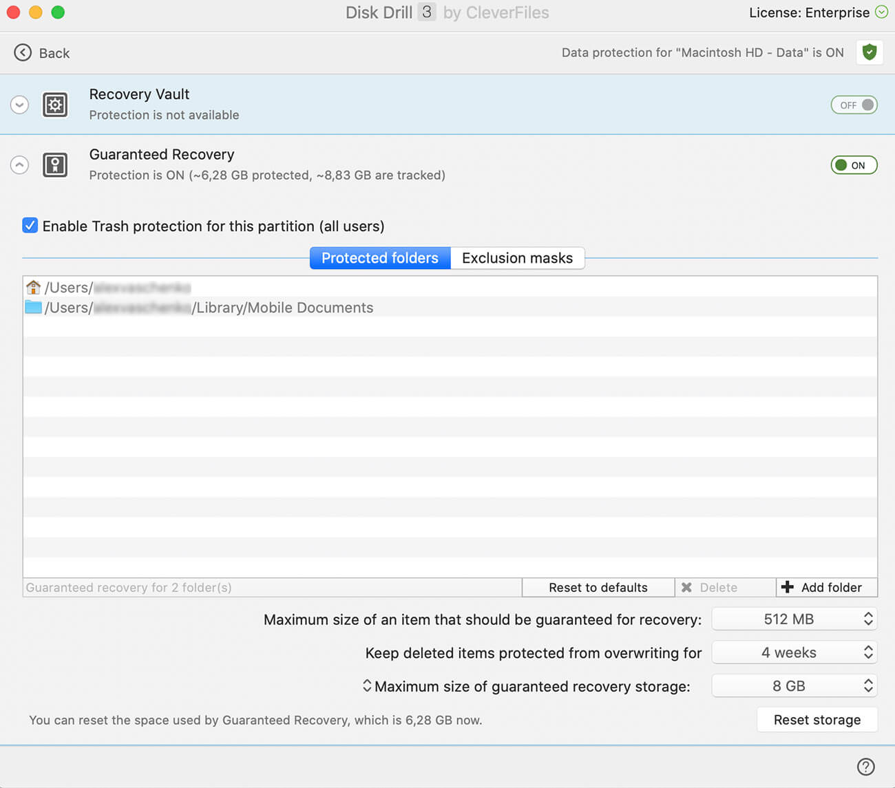Viewport: 895px width, 788px height.
Task: Click the green macOS zoom window button
Action: point(58,12)
